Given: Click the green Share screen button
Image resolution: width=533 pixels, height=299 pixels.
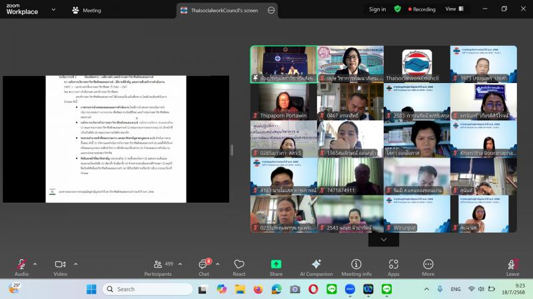Looking at the screenshot, I should (276, 268).
